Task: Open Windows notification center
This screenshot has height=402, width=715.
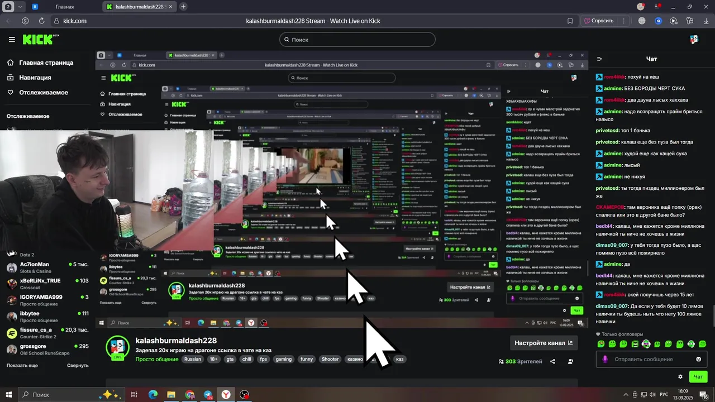Action: pos(703,395)
